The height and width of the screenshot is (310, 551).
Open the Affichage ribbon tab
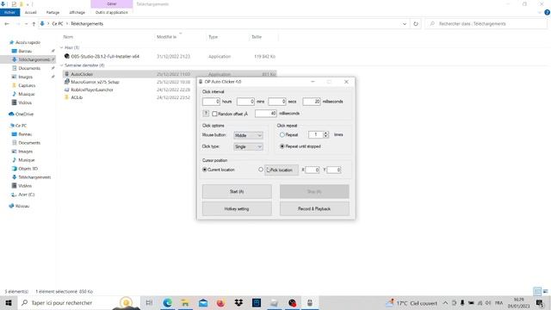[x=77, y=12]
